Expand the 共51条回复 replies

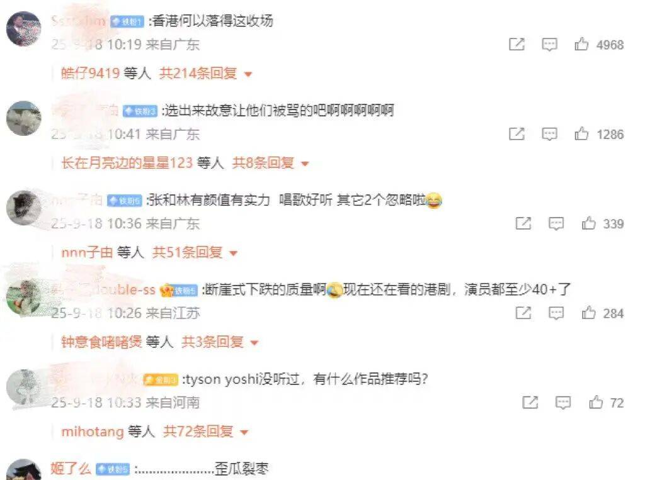(195, 252)
